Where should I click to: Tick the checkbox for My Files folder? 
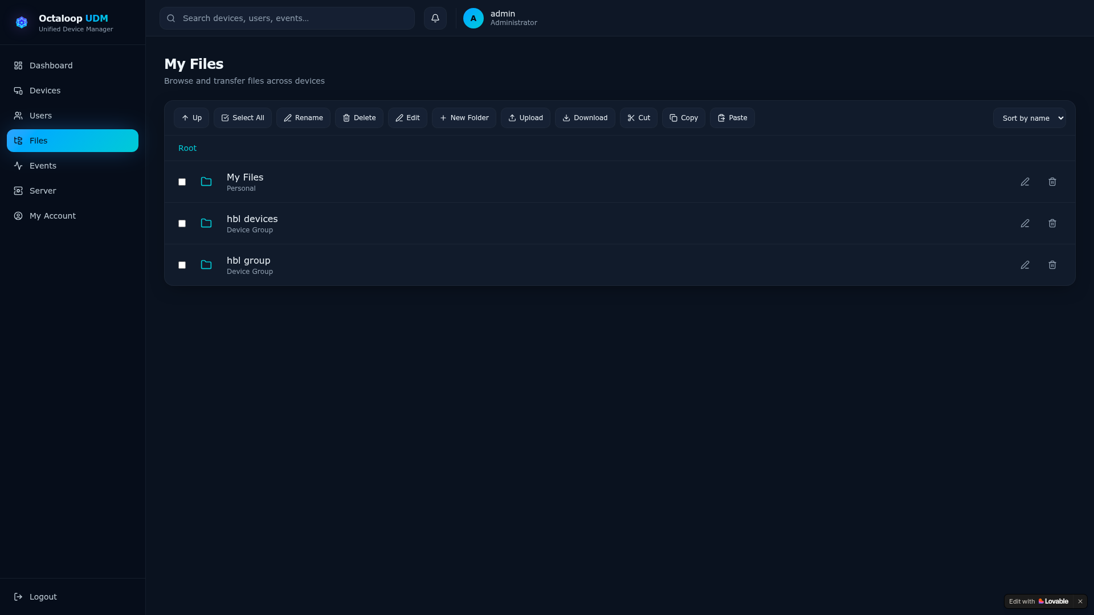coord(182,182)
